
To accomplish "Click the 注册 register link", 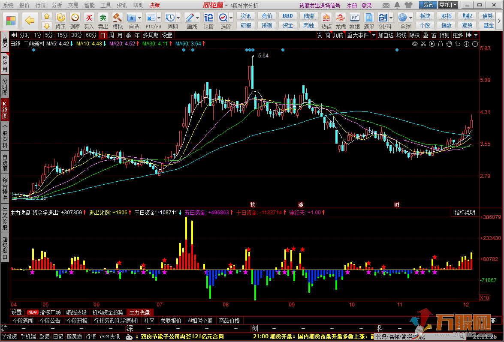I will click(x=352, y=6).
